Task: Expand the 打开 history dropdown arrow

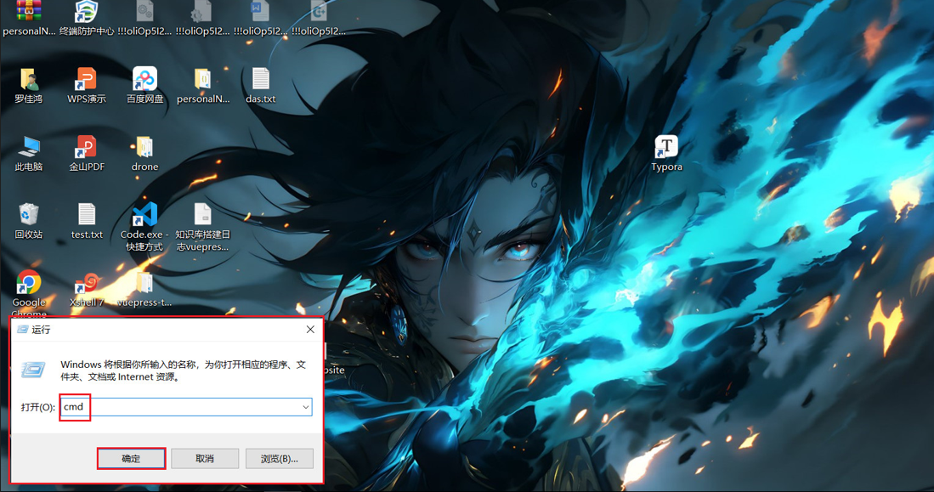Action: 306,407
